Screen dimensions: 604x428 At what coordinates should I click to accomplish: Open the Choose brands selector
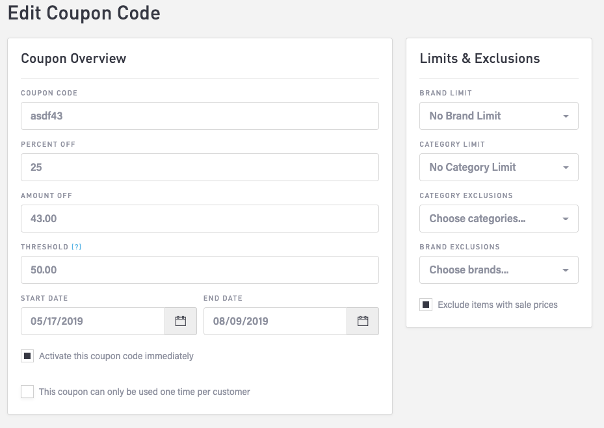click(488, 270)
